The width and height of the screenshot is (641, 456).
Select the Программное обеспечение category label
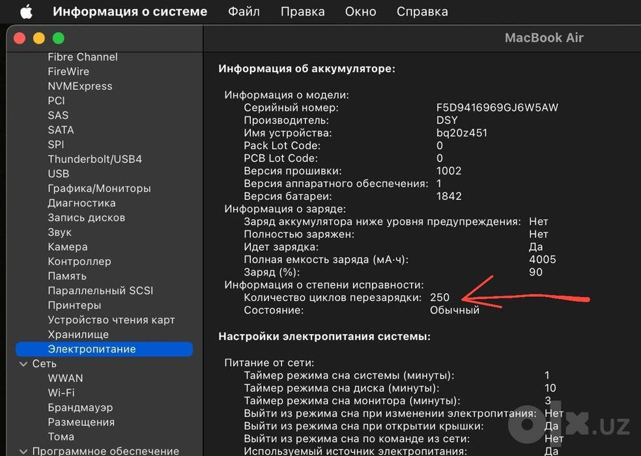[106, 451]
